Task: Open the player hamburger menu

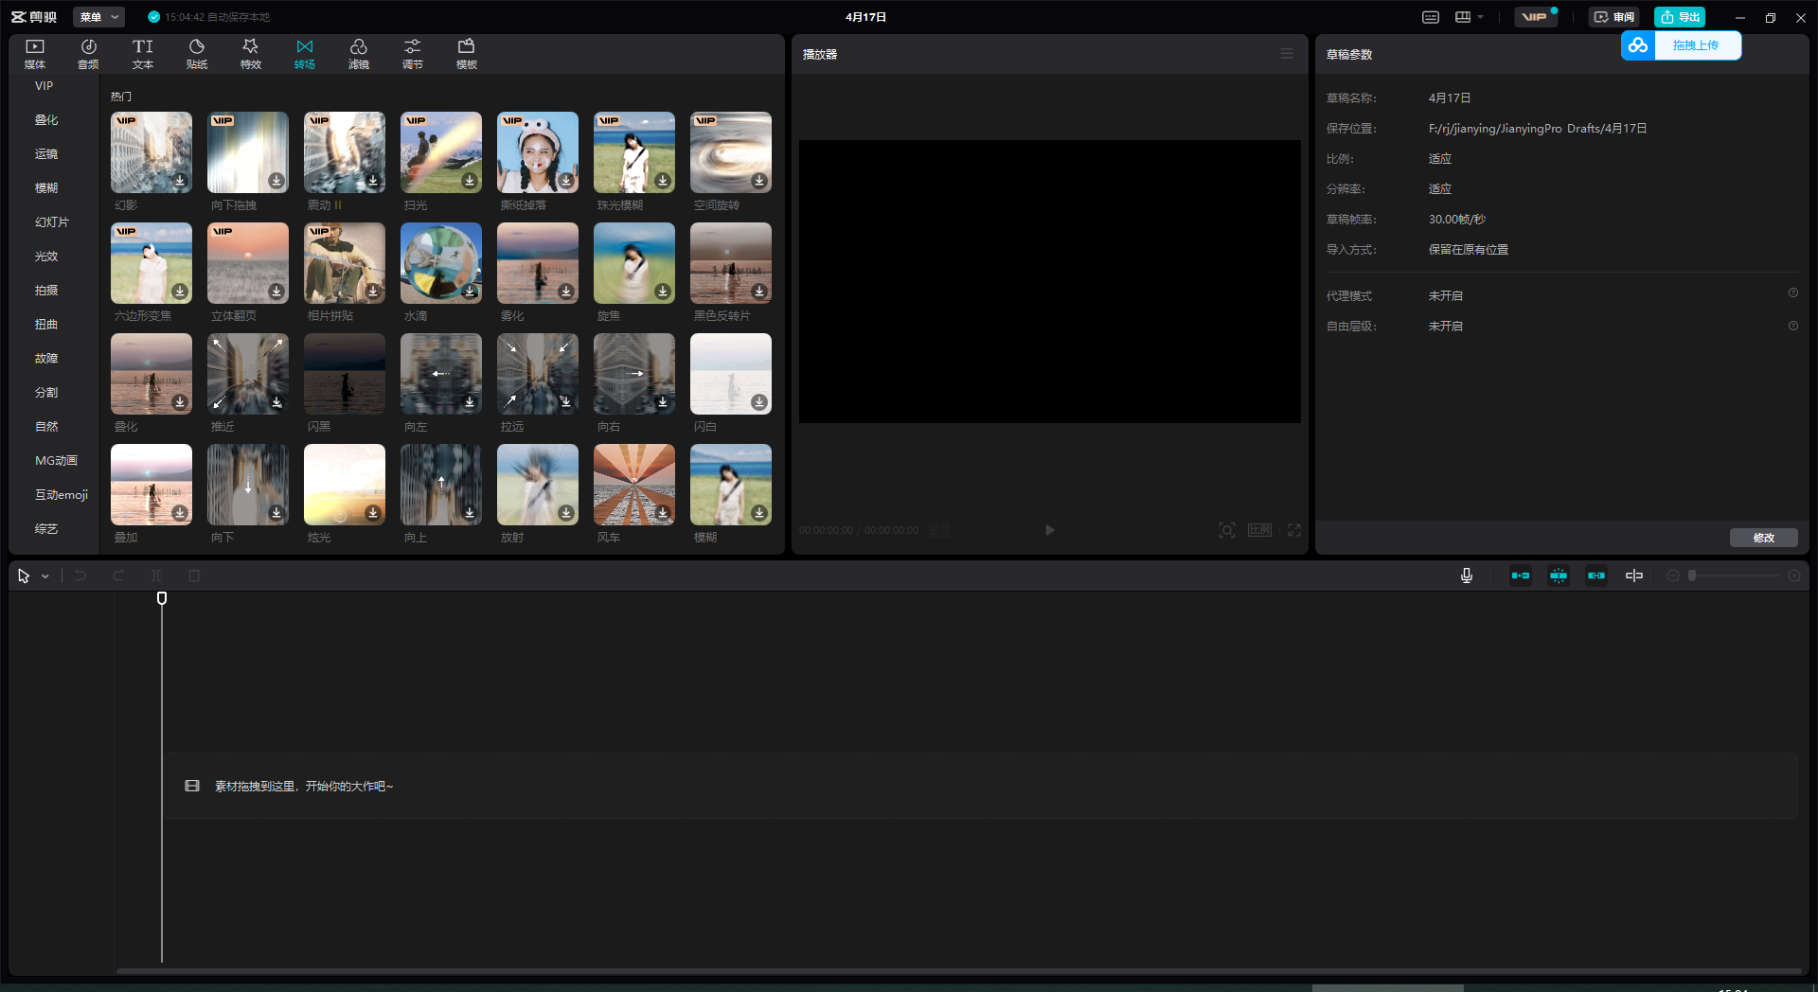Action: [x=1287, y=54]
